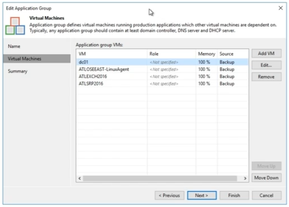Viewport: 289px width, 207px height.
Task: Sort by the Source column header
Action: (233, 54)
